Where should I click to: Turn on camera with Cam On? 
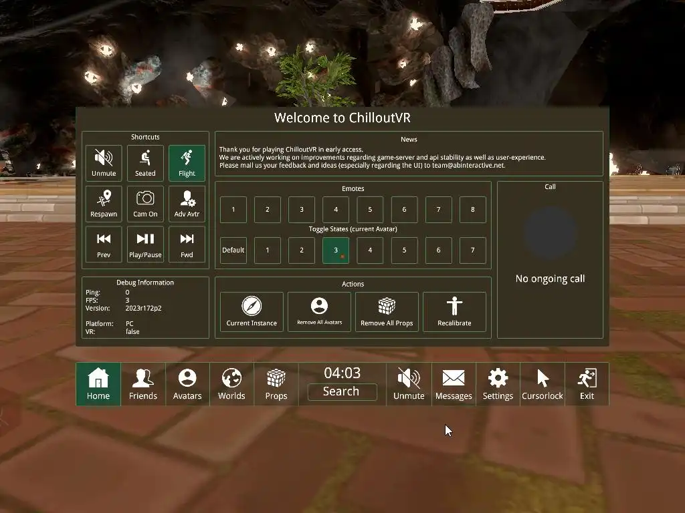tap(145, 204)
